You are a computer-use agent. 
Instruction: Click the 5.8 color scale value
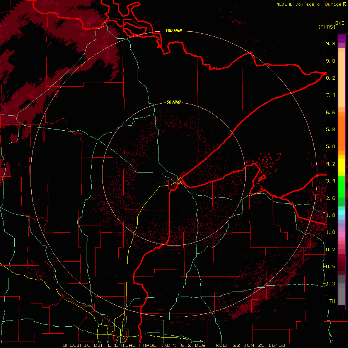(331, 130)
